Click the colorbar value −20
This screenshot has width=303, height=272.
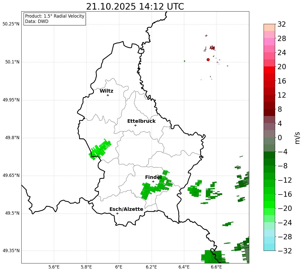coord(284,208)
